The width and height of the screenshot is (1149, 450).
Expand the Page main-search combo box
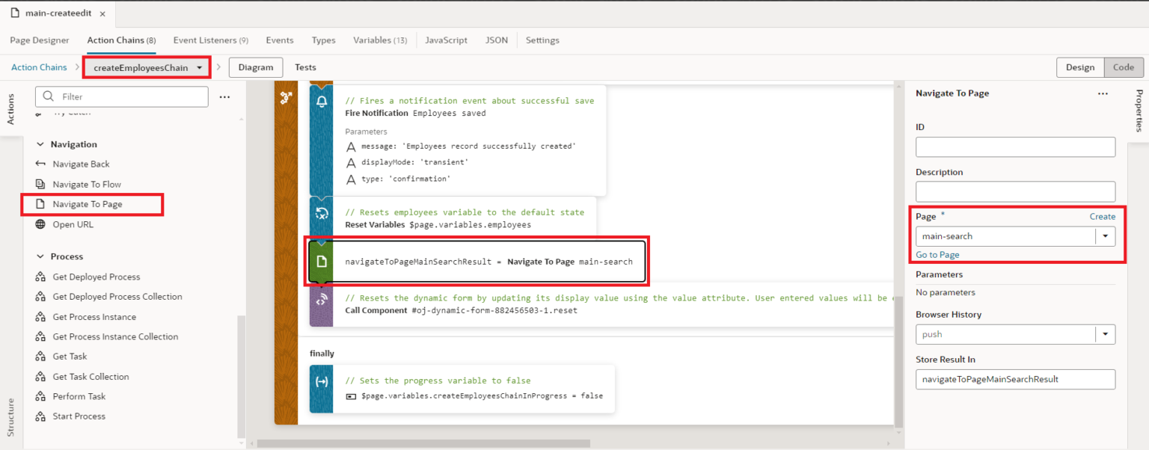[1105, 236]
